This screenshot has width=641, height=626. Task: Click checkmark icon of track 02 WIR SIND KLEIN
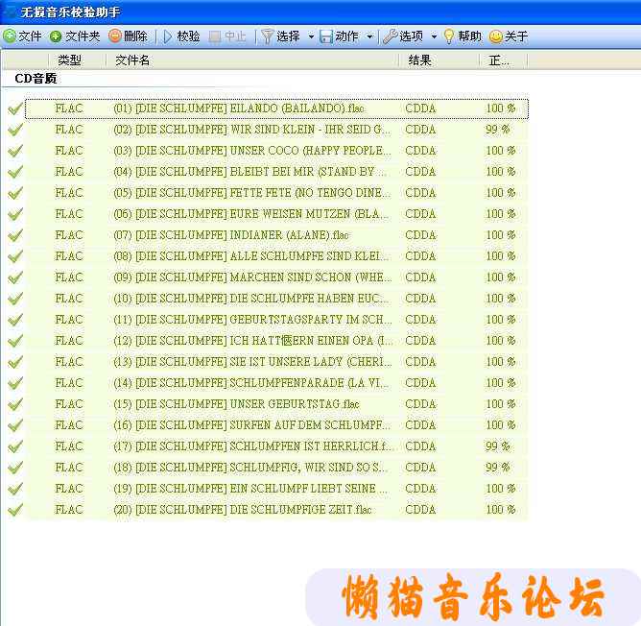tap(15, 130)
